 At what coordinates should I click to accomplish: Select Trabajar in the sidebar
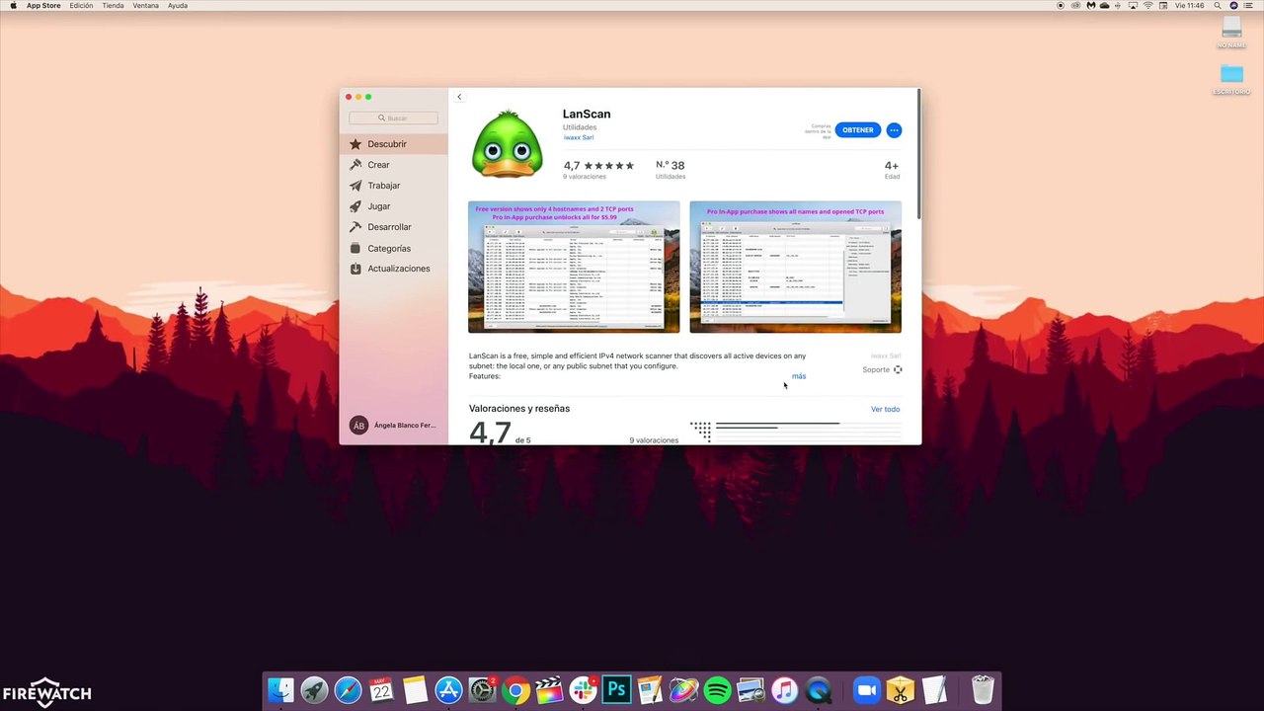pyautogui.click(x=394, y=186)
